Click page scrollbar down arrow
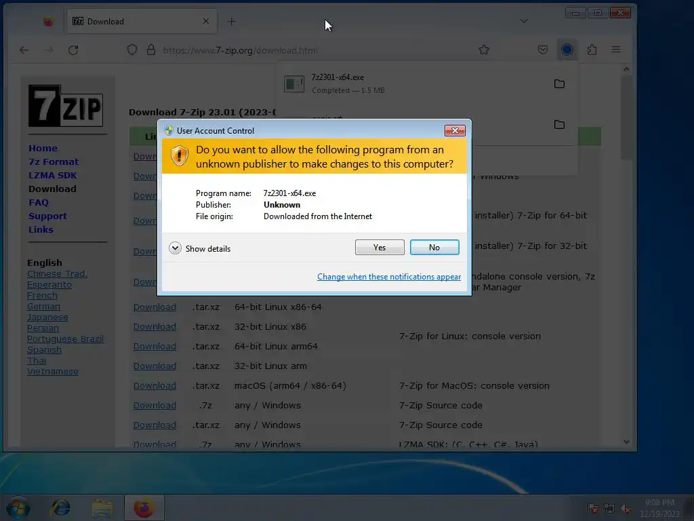The width and height of the screenshot is (694, 521). 626,442
